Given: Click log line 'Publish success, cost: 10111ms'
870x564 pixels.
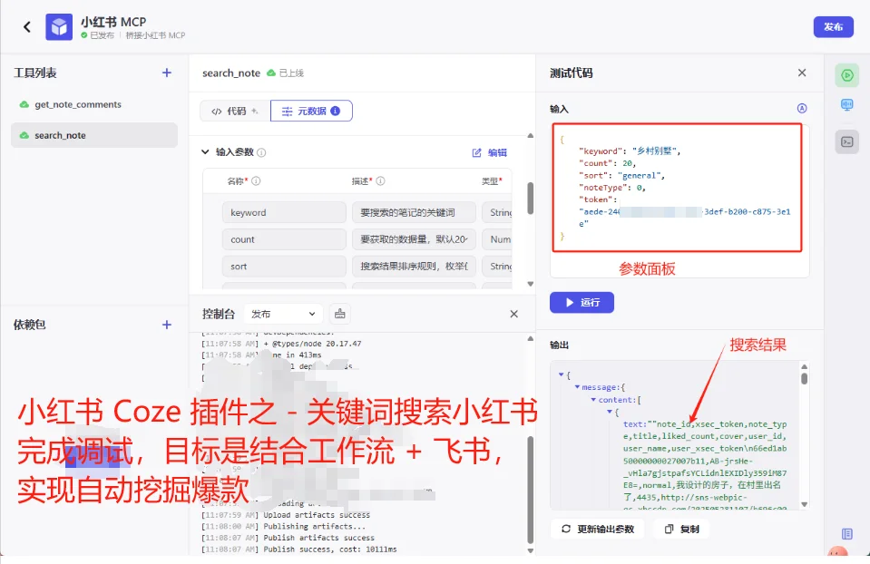Looking at the screenshot, I should [x=329, y=549].
